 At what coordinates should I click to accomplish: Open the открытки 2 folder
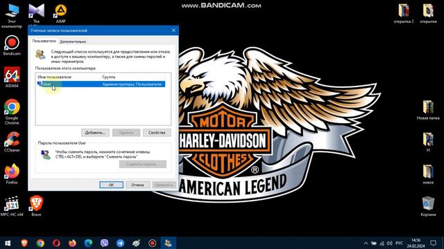coord(404,14)
